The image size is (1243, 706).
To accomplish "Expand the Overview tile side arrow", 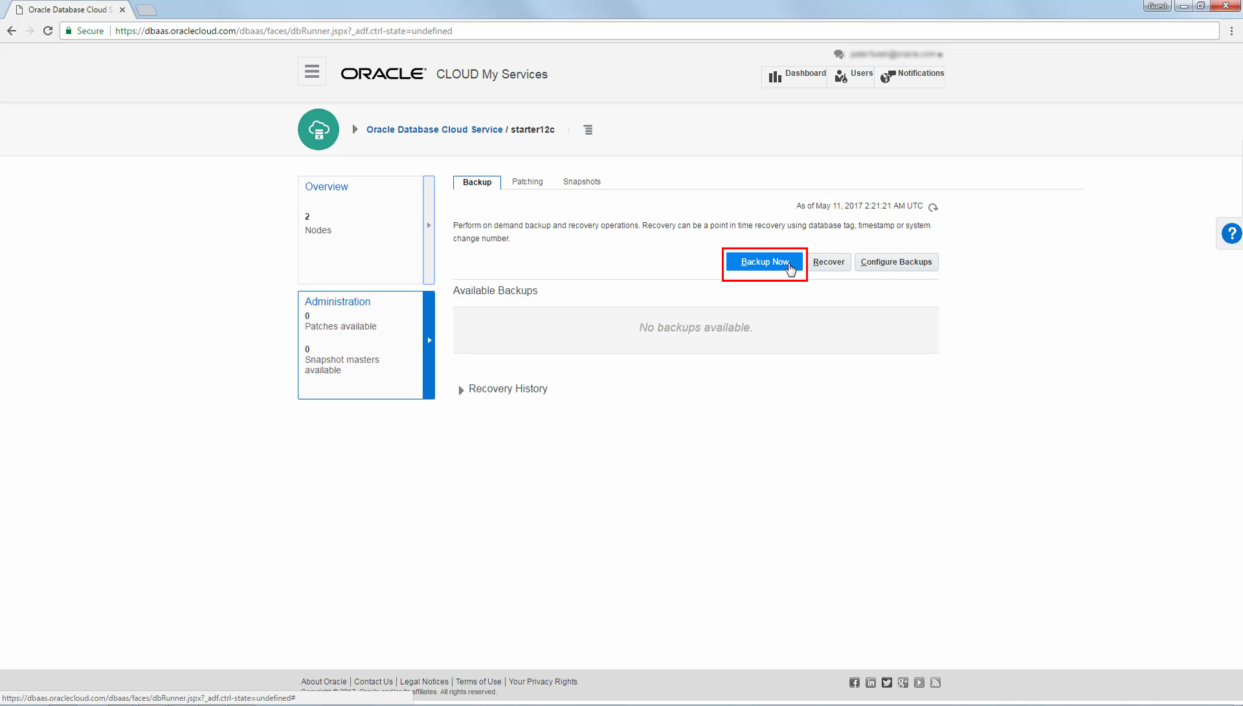I will click(x=429, y=225).
